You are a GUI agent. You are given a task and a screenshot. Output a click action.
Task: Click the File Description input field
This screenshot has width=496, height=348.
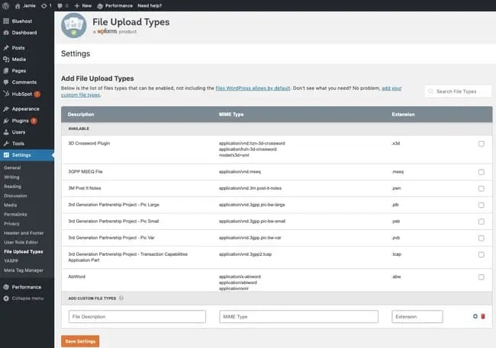(137, 317)
